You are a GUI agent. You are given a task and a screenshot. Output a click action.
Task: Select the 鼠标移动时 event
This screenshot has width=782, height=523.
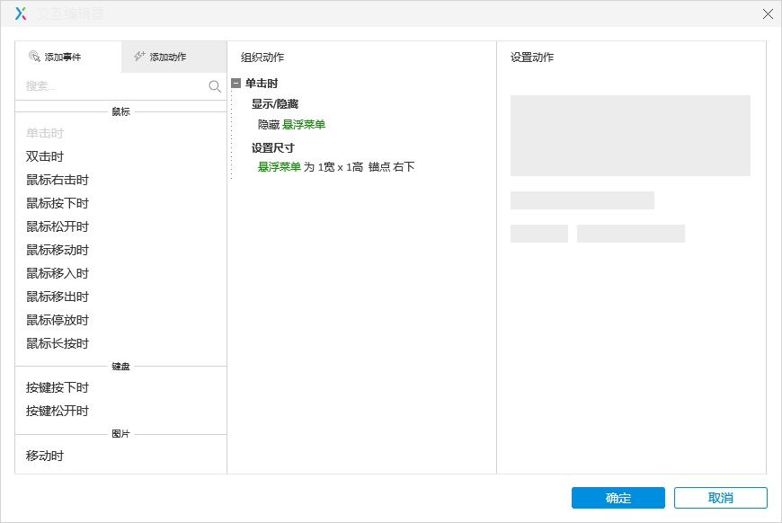pyautogui.click(x=58, y=251)
